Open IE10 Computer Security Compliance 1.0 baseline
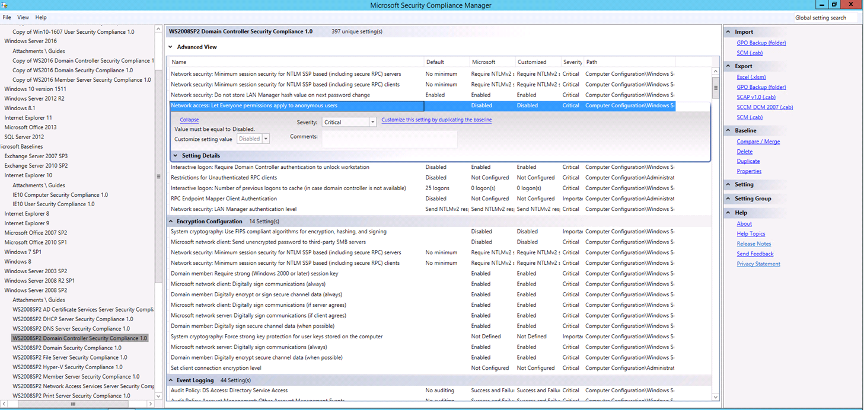This screenshot has width=864, height=410. tap(60, 195)
